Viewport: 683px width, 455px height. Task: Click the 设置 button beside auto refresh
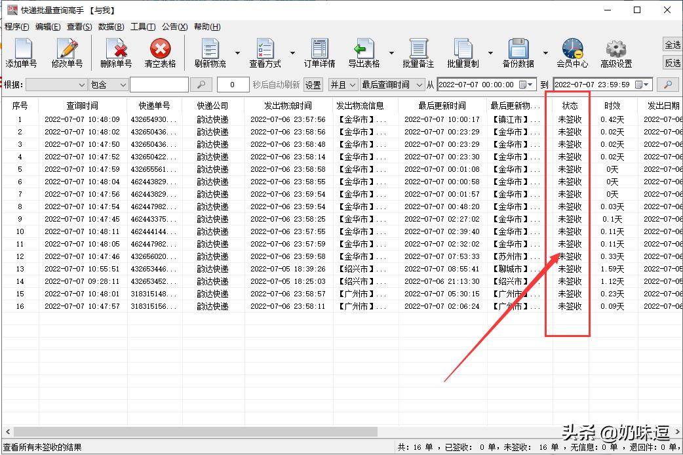(x=313, y=85)
